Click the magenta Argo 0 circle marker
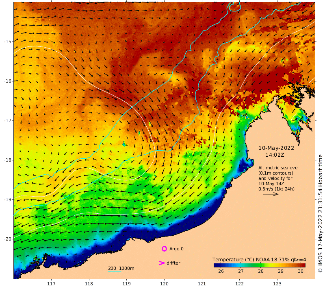Screen dimensions: 325x289 point(164,249)
